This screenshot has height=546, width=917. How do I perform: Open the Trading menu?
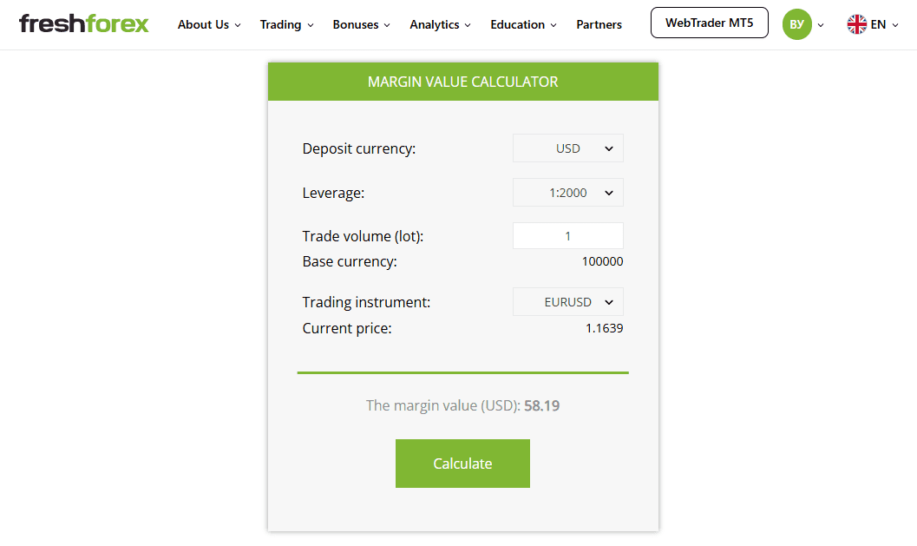pos(286,24)
